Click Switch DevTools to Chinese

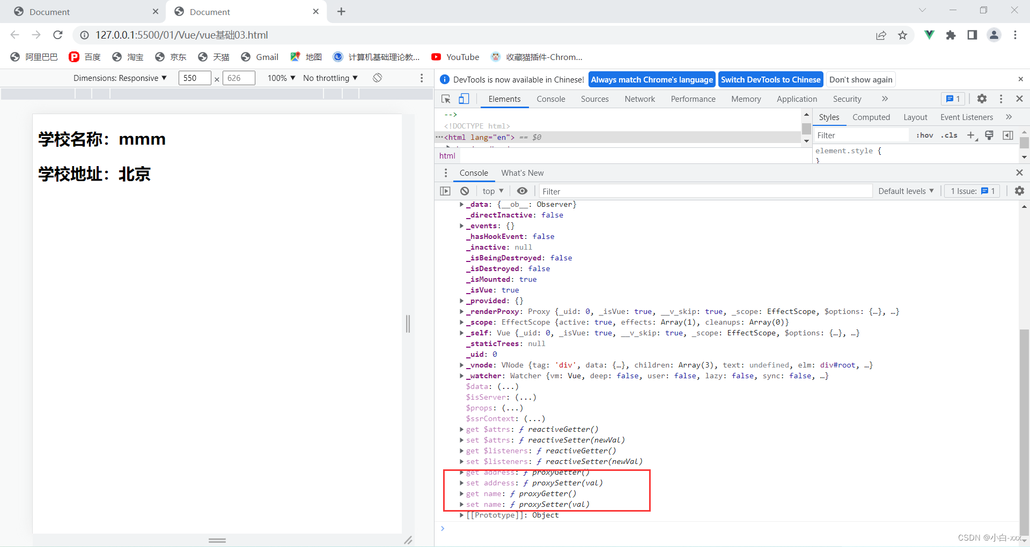pos(770,79)
